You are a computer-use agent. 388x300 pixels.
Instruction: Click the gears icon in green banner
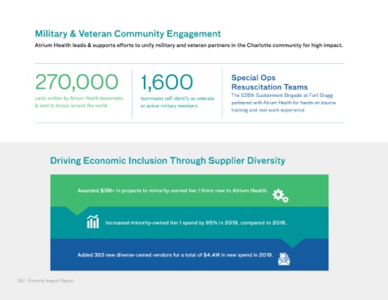point(280,196)
